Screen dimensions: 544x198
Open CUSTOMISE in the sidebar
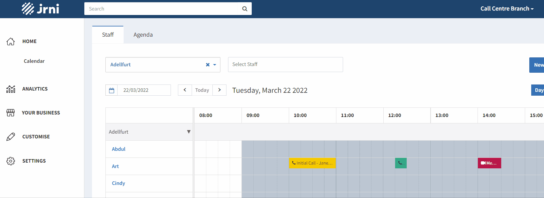coord(36,137)
